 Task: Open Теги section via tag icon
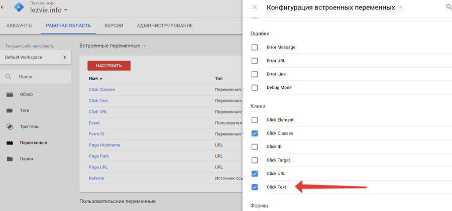coord(10,110)
